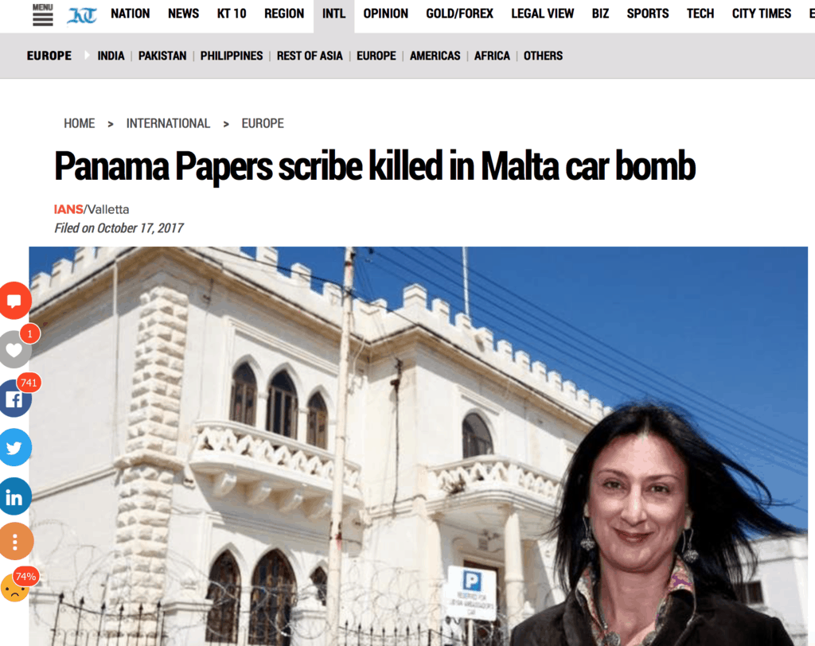The height and width of the screenshot is (646, 815).
Task: Go to INTERNATIONAL breadcrumb link
Action: pos(168,123)
